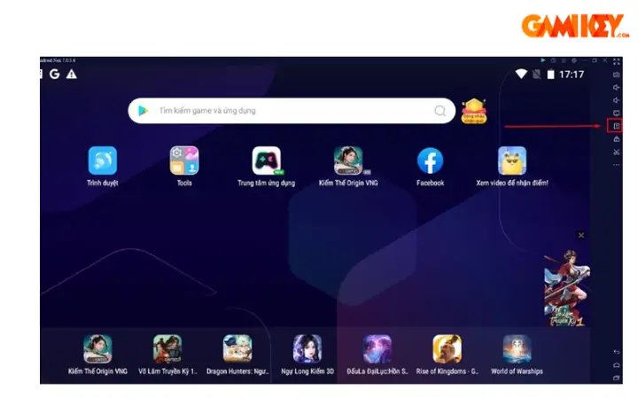The height and width of the screenshot is (399, 638).
Task: Open the Tools folder icon
Action: click(x=184, y=160)
